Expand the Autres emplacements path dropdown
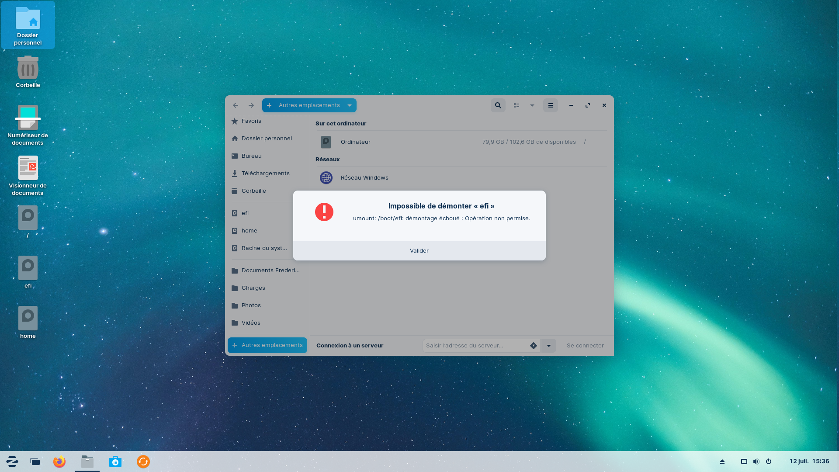839x472 pixels. coord(350,105)
